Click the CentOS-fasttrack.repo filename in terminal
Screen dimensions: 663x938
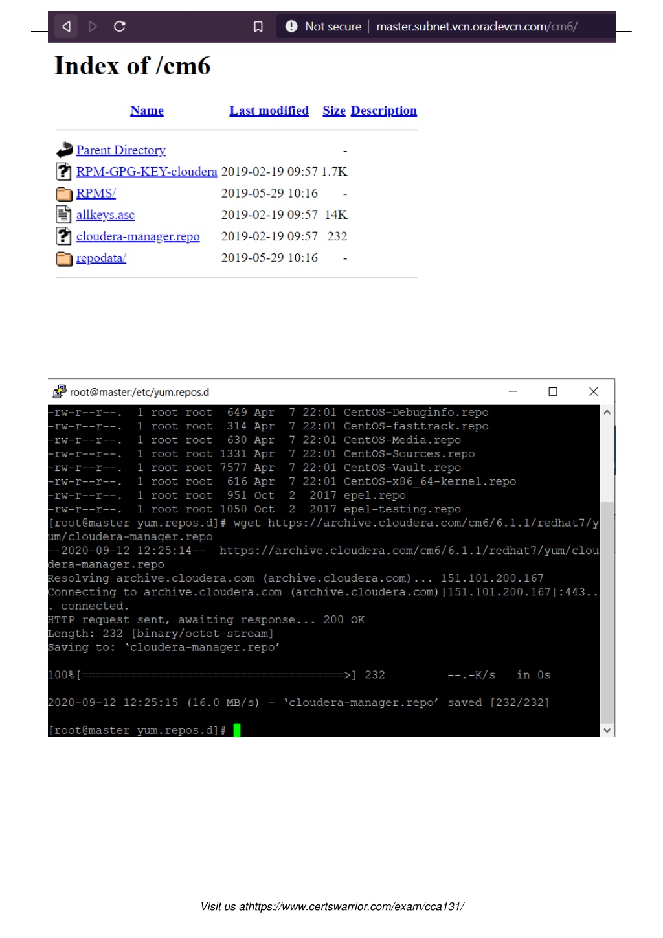click(416, 426)
